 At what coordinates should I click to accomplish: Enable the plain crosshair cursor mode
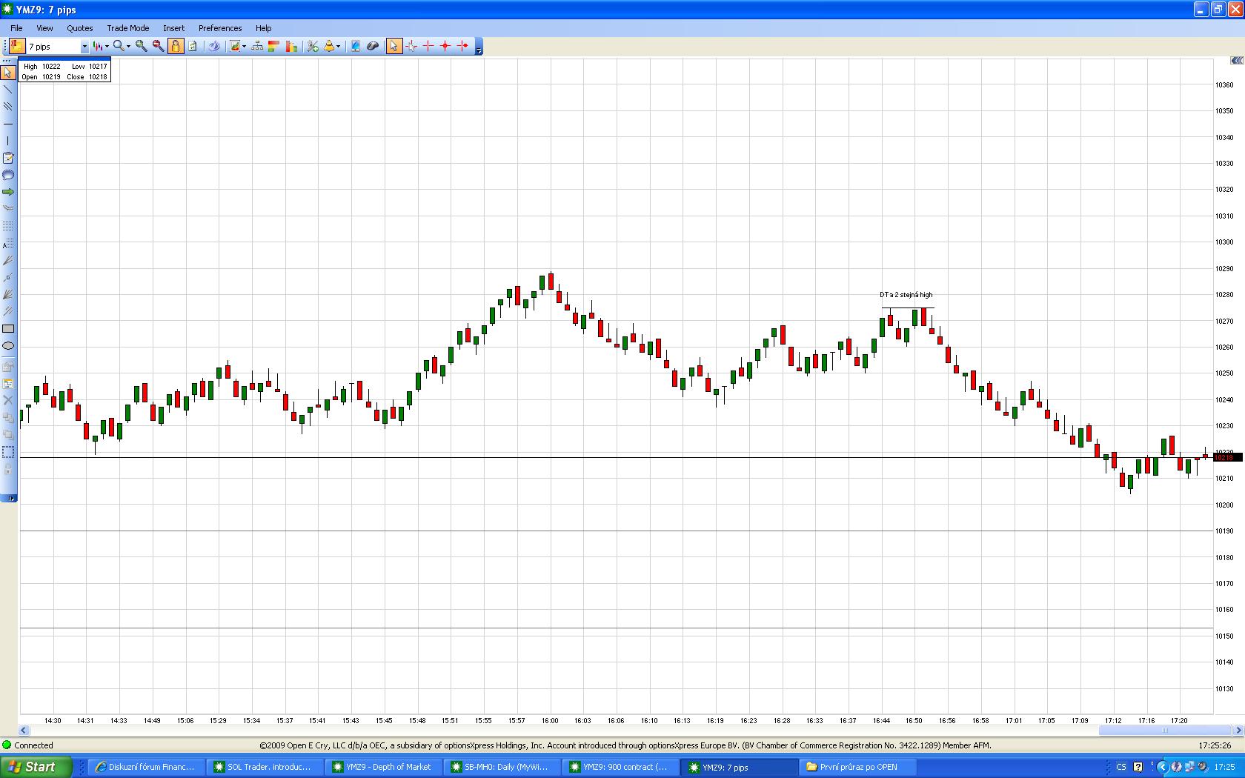(x=428, y=46)
